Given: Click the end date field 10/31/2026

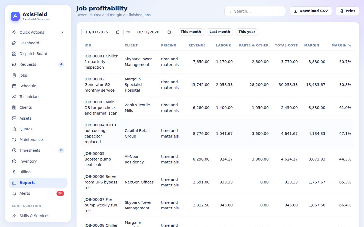Looking at the screenshot, I should pyautogui.click(x=154, y=32).
